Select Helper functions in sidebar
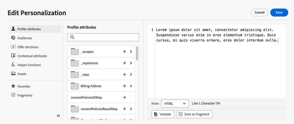 29,65
